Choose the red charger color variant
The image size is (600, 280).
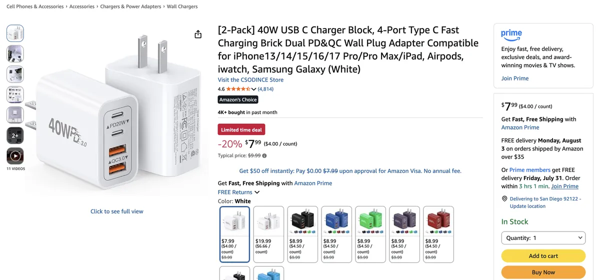coord(438,234)
